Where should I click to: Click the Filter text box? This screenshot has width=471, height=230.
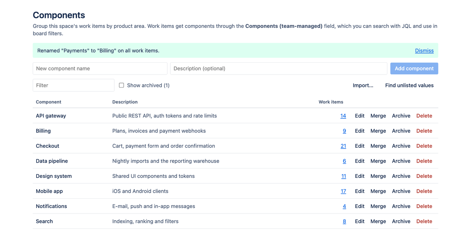click(x=73, y=85)
